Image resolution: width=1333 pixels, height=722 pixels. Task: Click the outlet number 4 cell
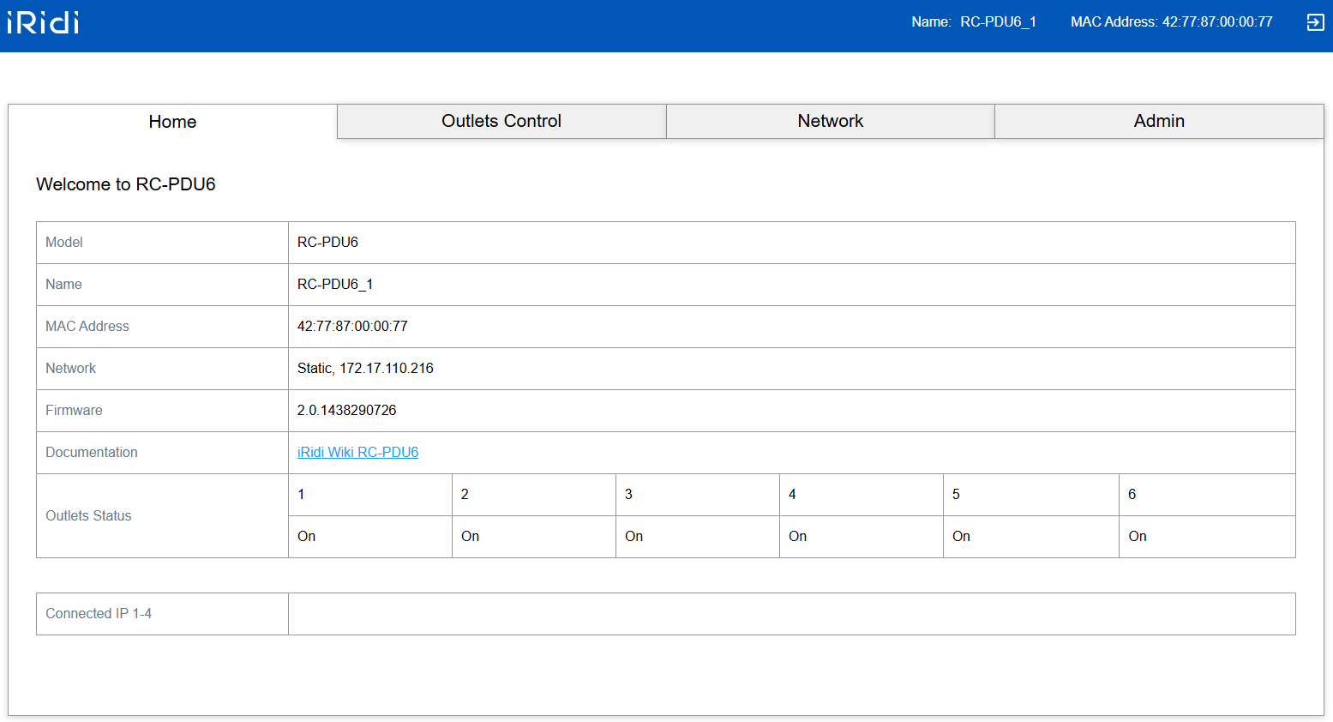coord(862,495)
